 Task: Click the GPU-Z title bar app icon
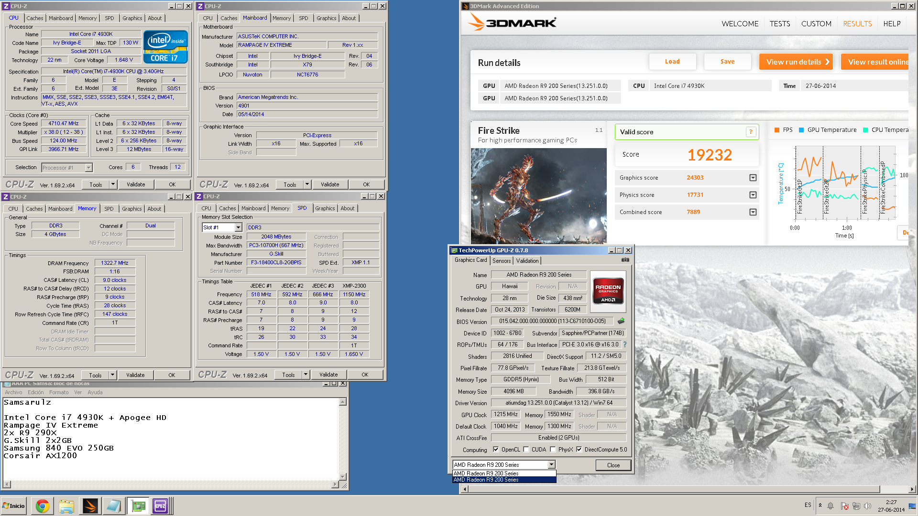coord(454,250)
